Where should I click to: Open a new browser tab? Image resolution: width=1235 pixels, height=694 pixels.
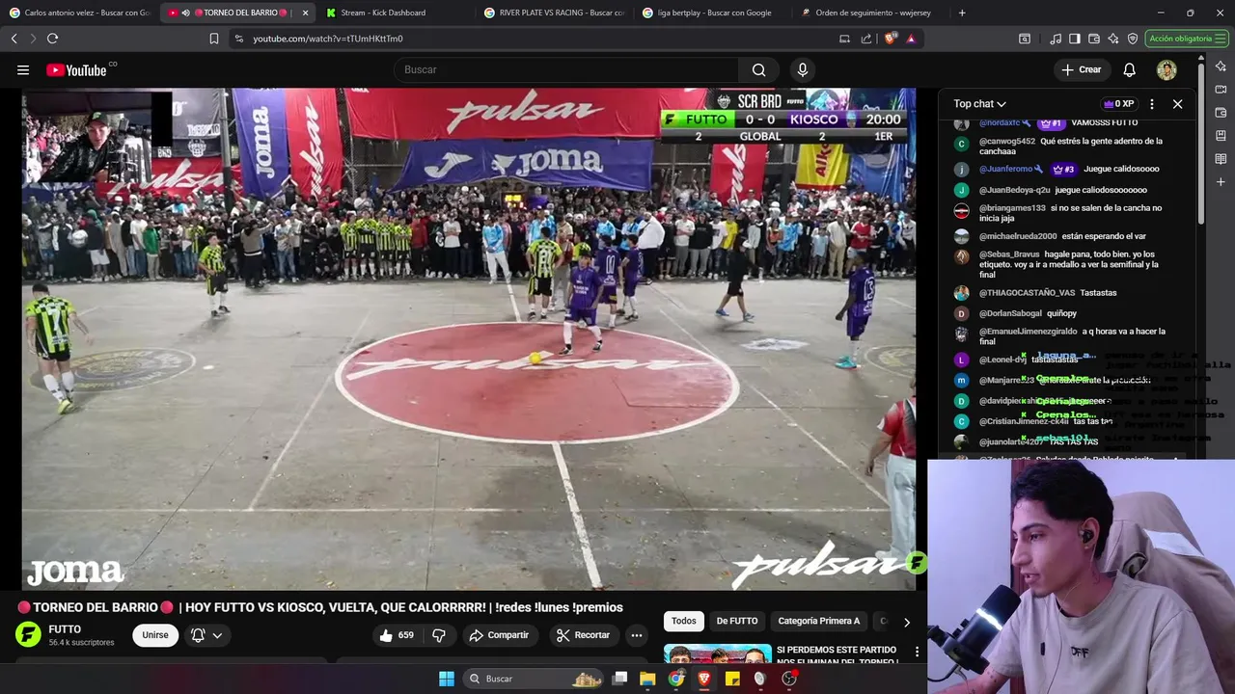pyautogui.click(x=961, y=13)
